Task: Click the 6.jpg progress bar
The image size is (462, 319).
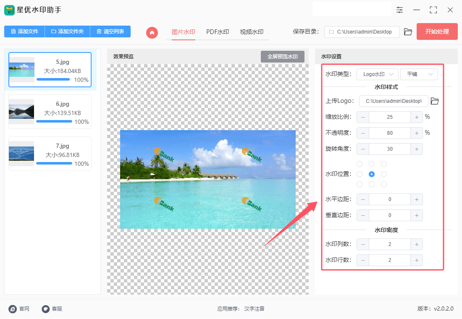Action: tap(54, 121)
